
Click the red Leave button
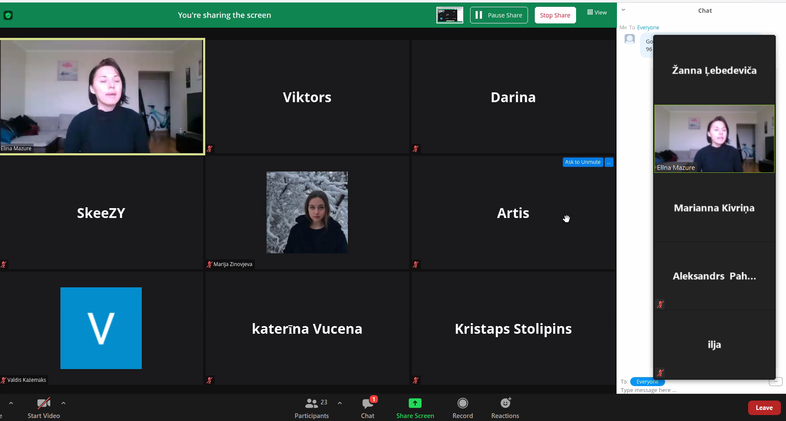coord(764,408)
